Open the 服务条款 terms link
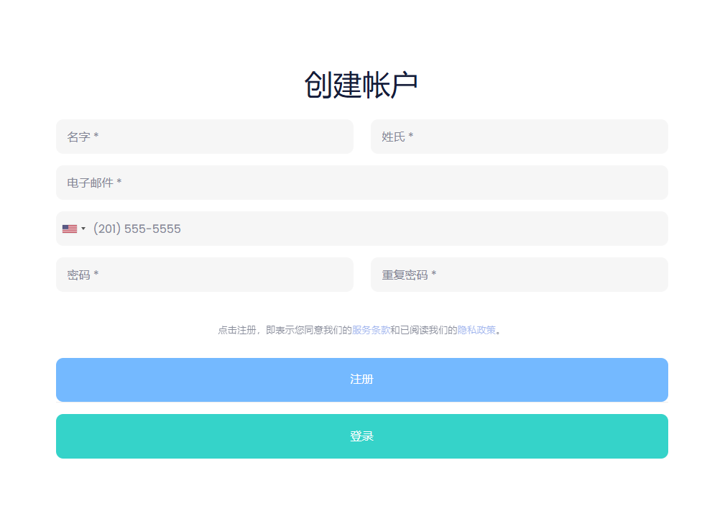The height and width of the screenshot is (524, 725). coord(371,330)
